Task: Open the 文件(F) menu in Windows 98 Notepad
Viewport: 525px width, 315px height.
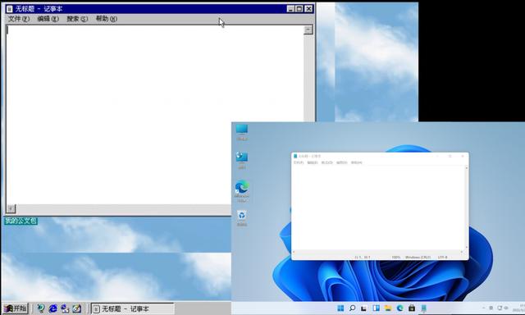Action: point(18,19)
